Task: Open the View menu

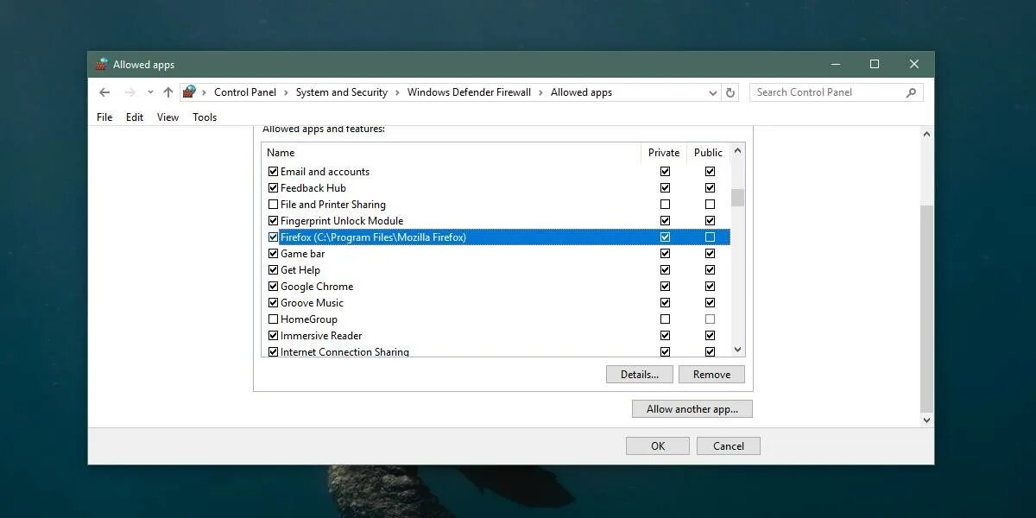Action: coord(167,117)
